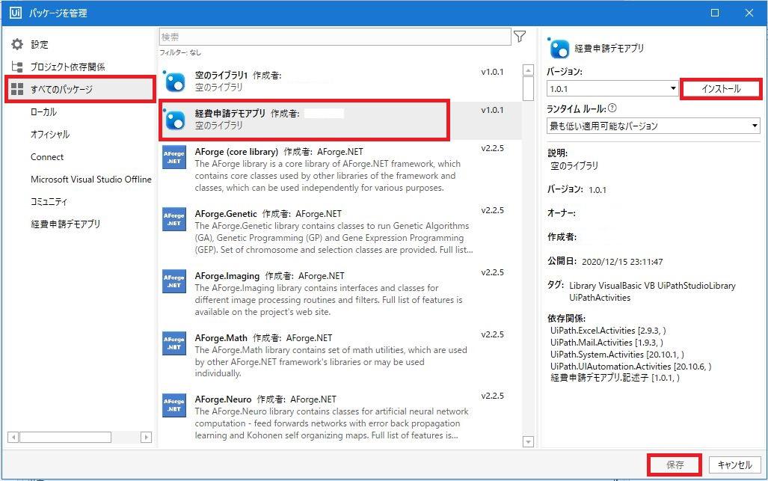Open プロジェクト依存関係 in the sidebar

(x=67, y=67)
